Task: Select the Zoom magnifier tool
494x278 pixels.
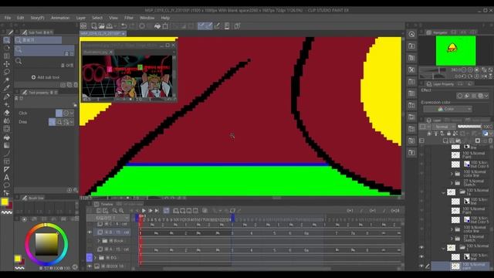Action: click(6, 40)
